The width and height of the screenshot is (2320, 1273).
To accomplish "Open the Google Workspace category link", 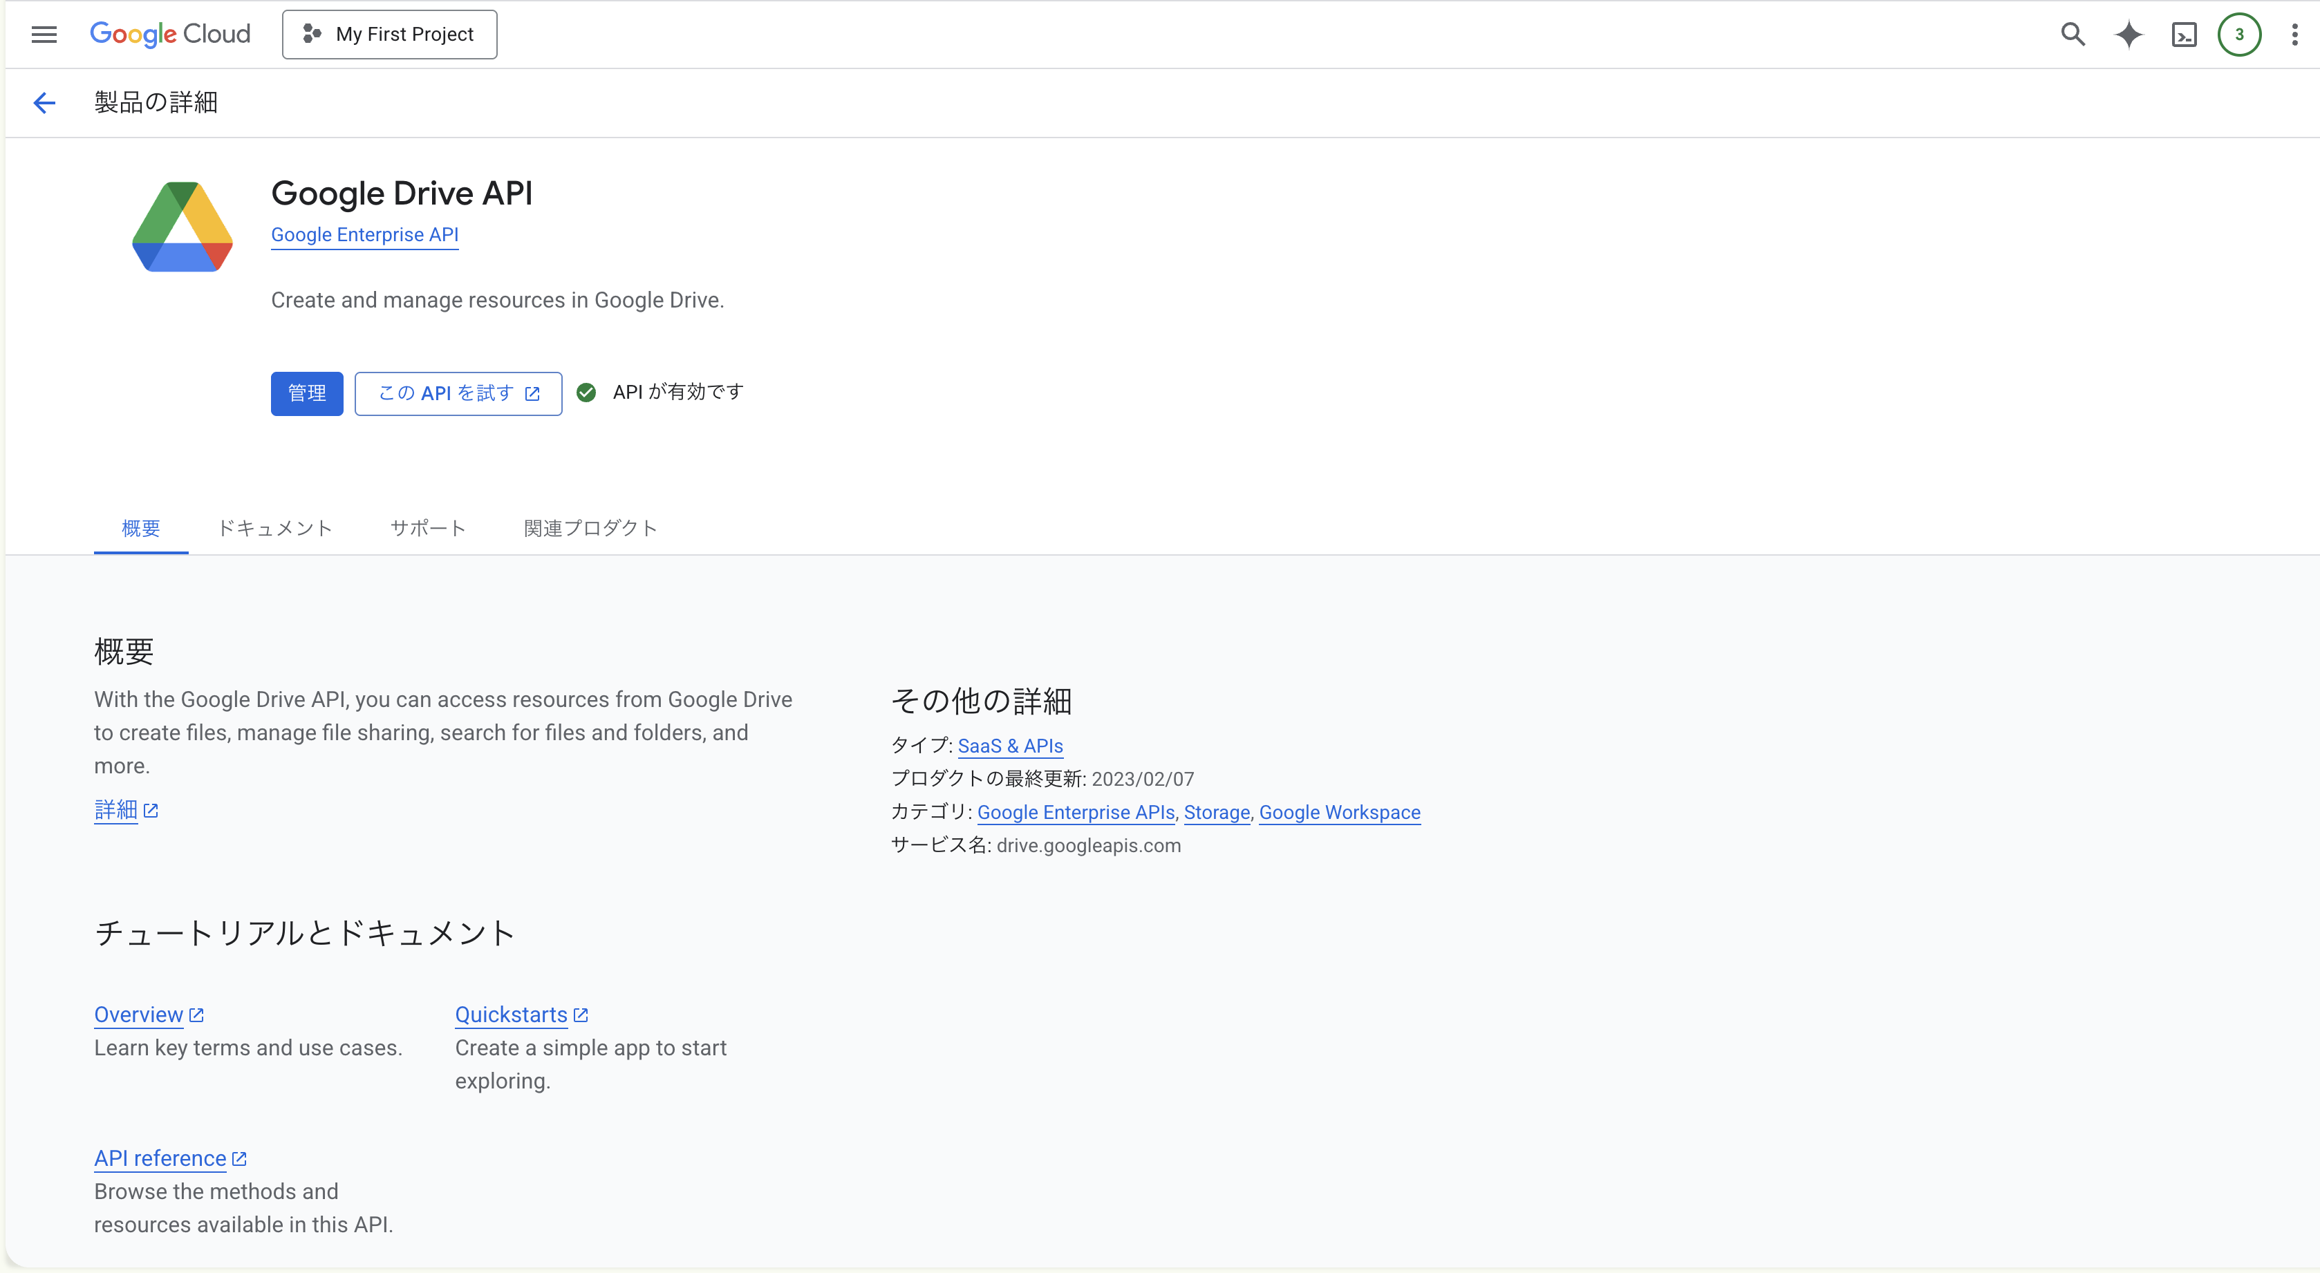I will (x=1340, y=813).
